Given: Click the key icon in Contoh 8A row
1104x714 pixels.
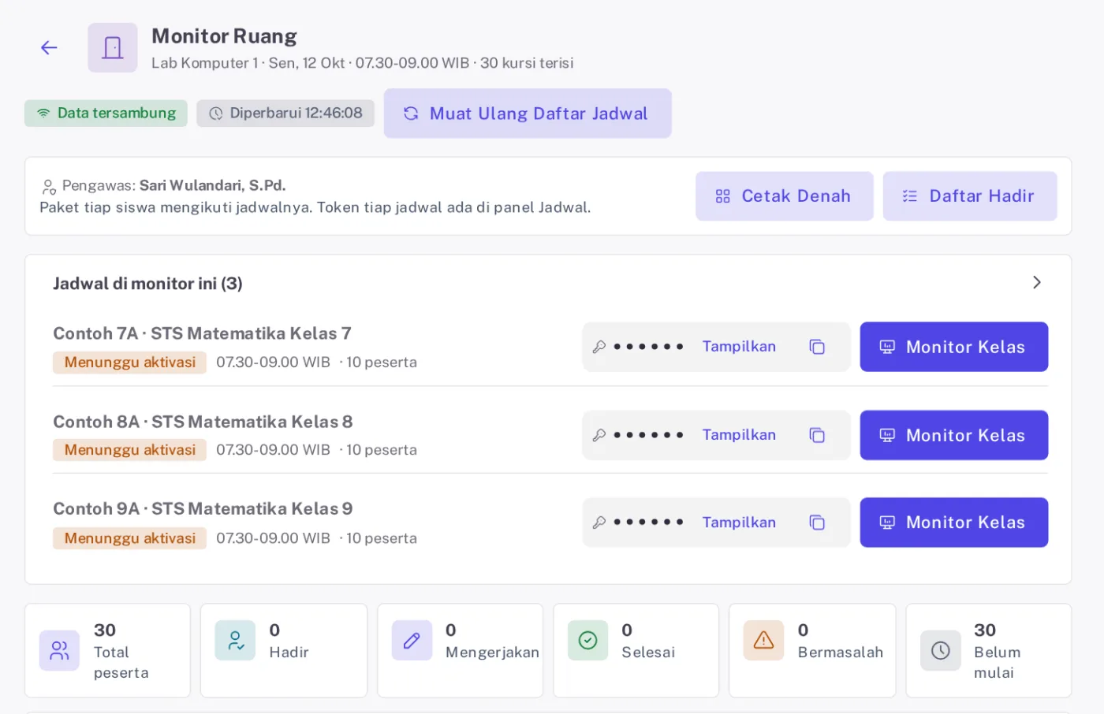Looking at the screenshot, I should [x=599, y=435].
